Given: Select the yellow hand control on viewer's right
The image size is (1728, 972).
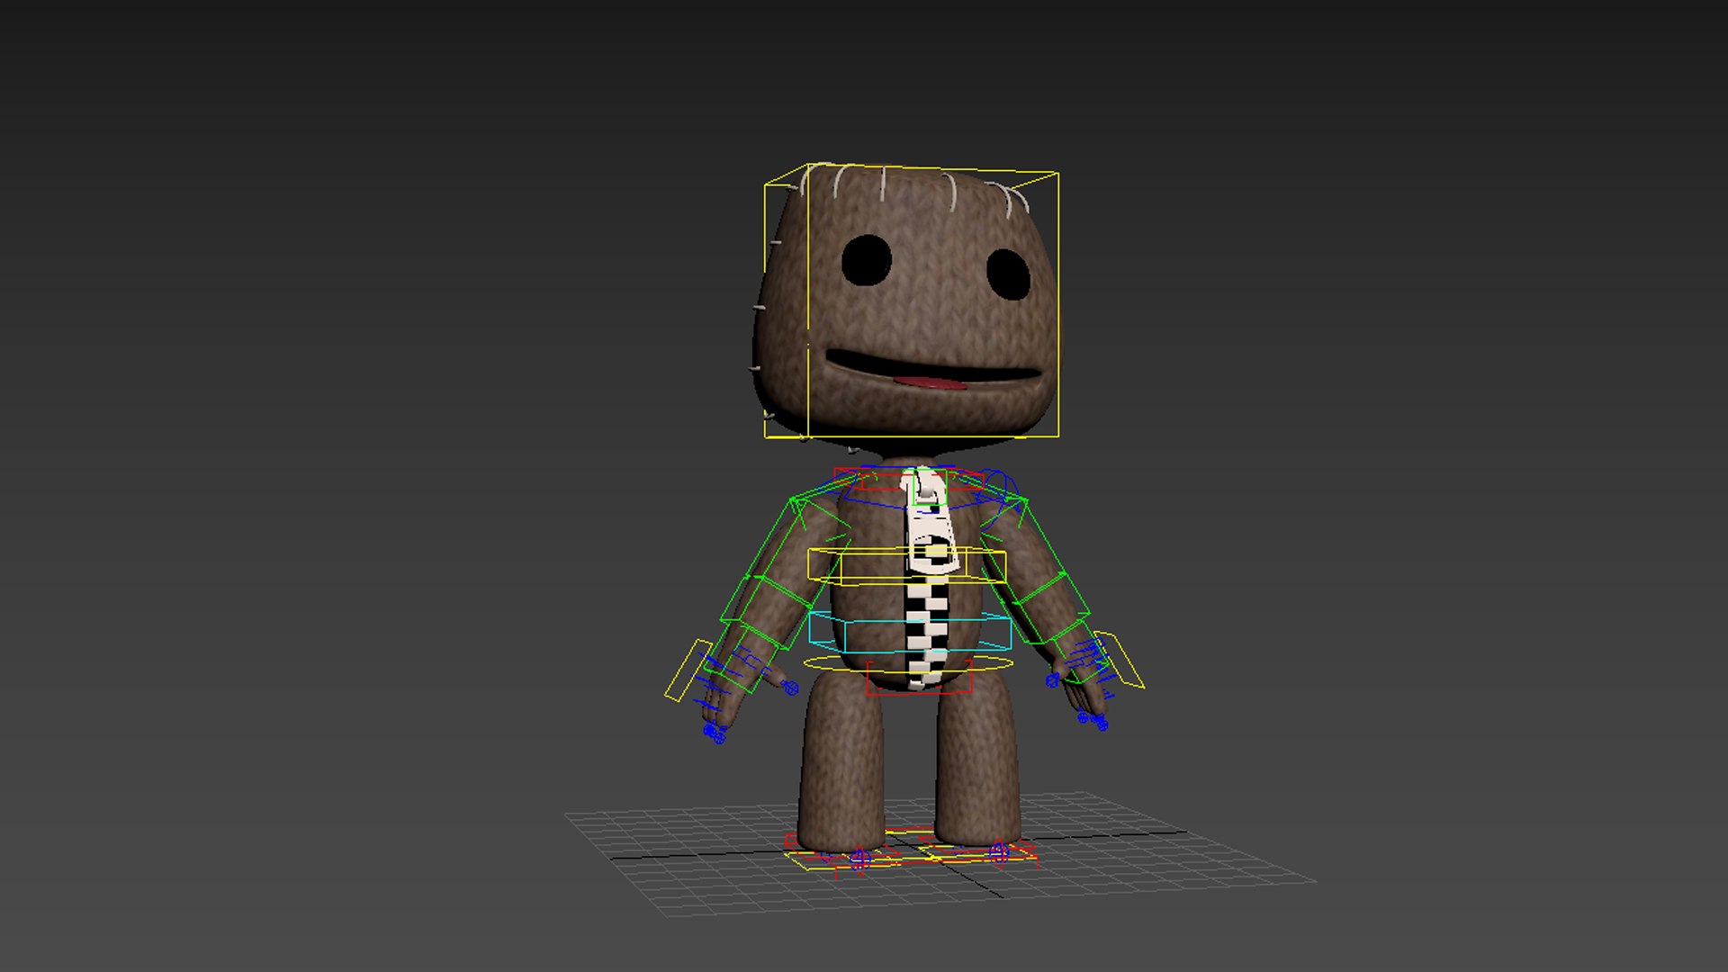Looking at the screenshot, I should 1119,661.
